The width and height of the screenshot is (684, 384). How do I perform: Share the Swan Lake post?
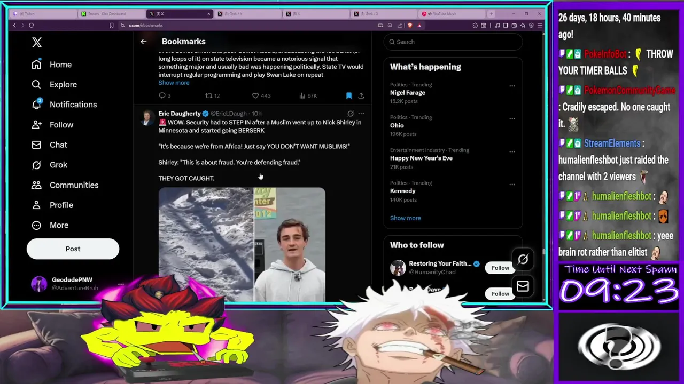pyautogui.click(x=361, y=95)
